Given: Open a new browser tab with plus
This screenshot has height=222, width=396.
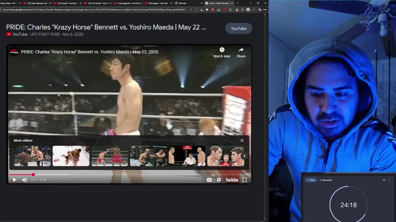Looking at the screenshot, I should click(238, 3).
